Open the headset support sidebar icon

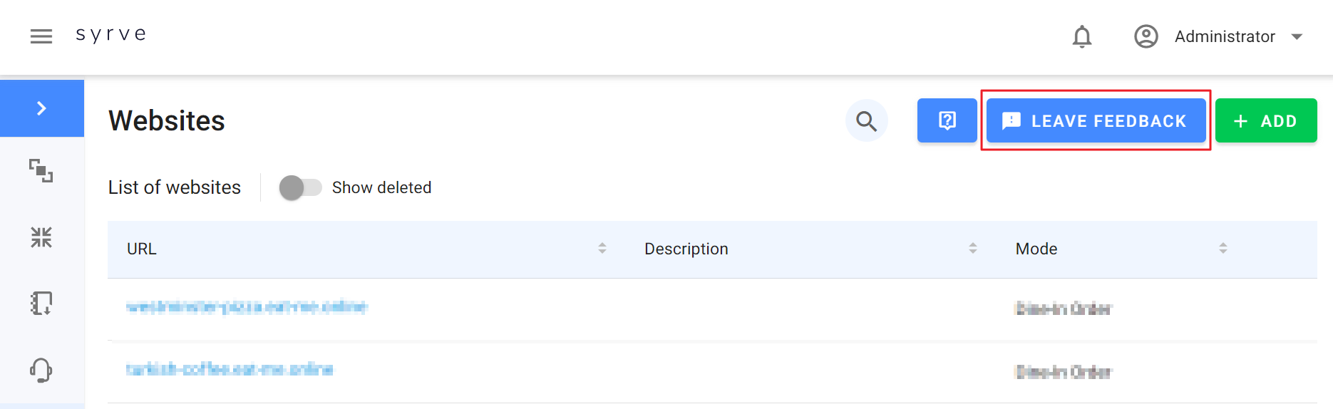[41, 370]
